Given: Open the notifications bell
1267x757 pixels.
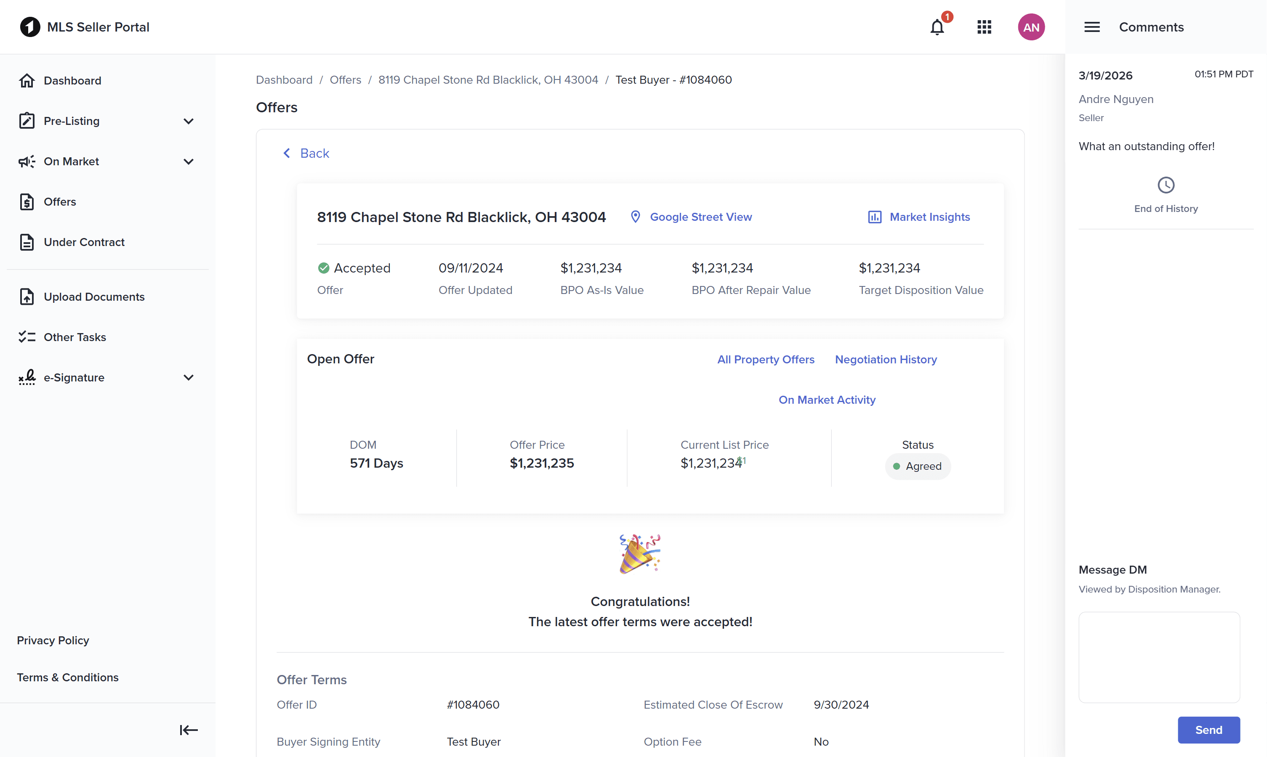Looking at the screenshot, I should click(937, 27).
